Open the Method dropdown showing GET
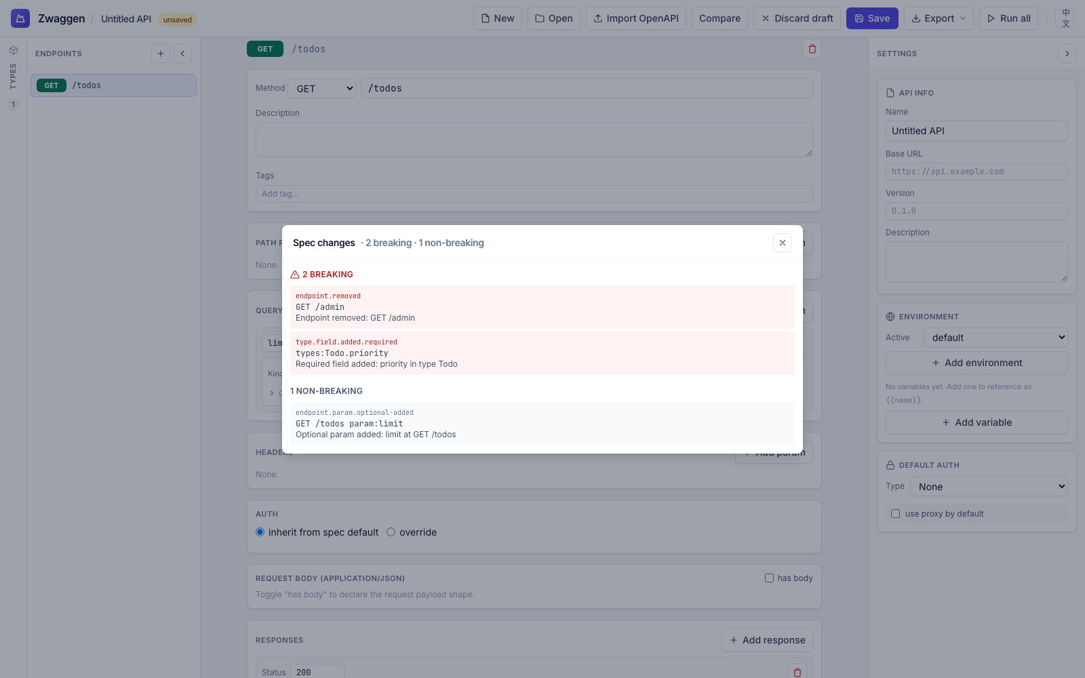1085x678 pixels. [x=321, y=88]
